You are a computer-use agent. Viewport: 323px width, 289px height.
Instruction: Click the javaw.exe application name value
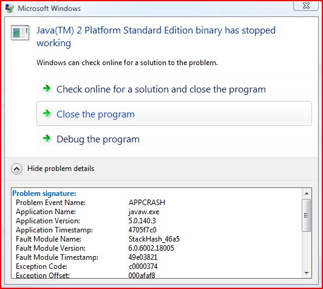[144, 212]
